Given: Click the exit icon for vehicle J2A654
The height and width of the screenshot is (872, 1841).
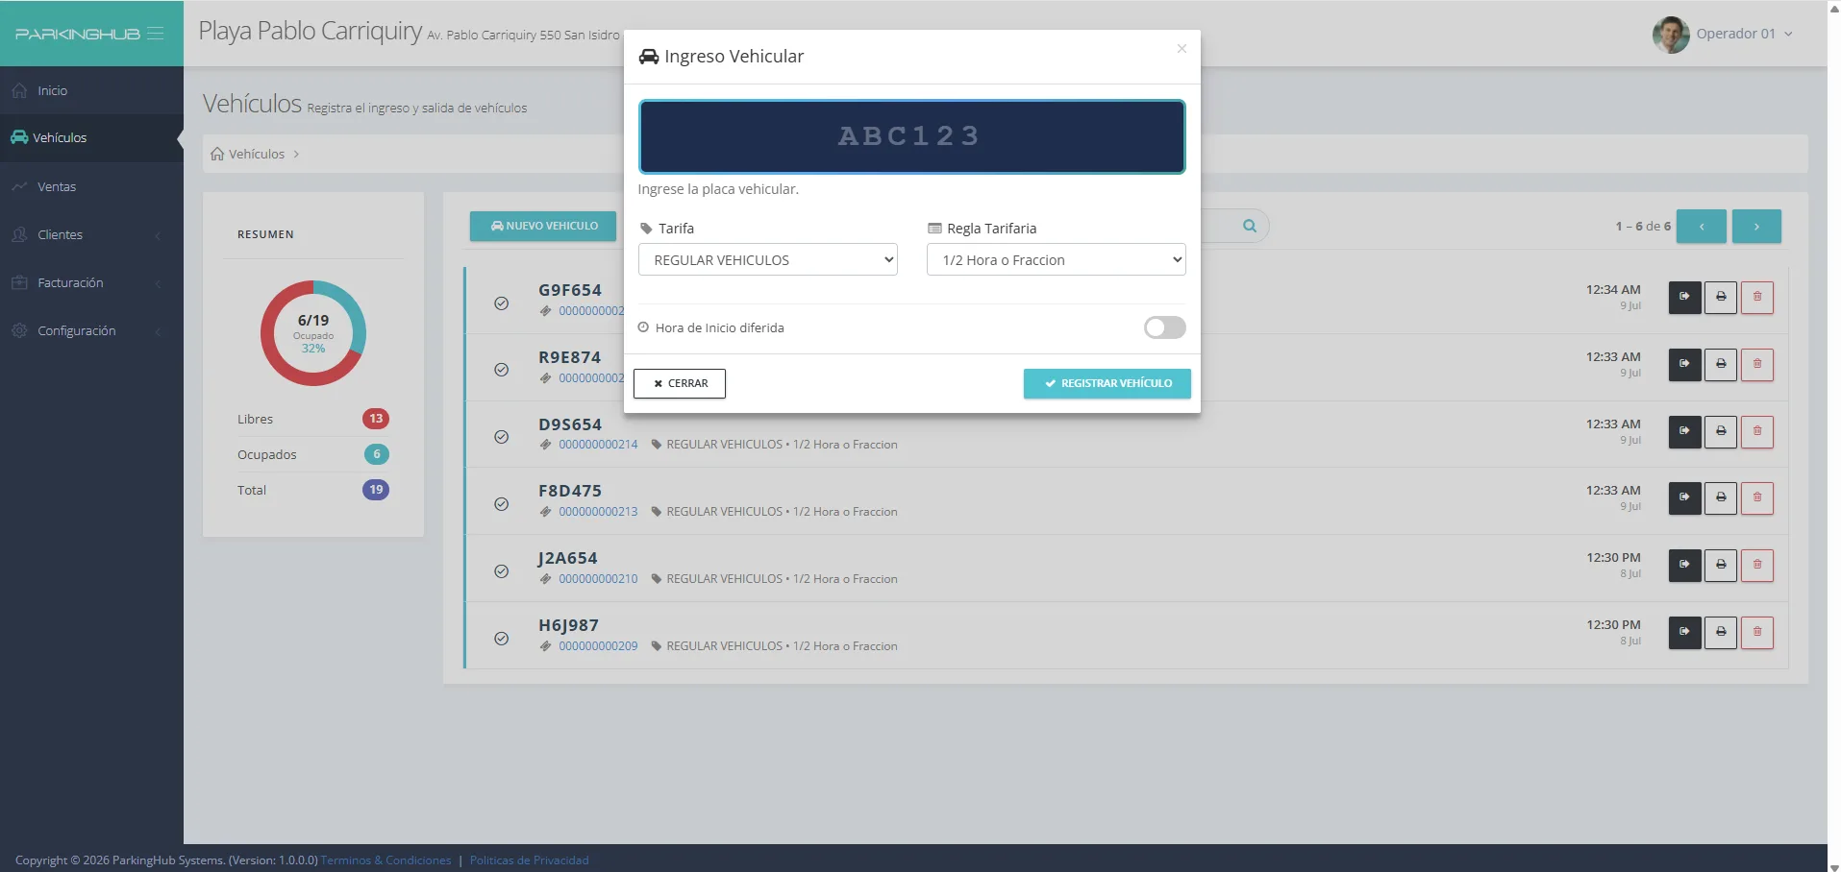Looking at the screenshot, I should 1684,565.
